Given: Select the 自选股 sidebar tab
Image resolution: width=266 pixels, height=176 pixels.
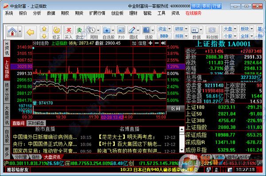Looking at the screenshot, I should [7, 136].
